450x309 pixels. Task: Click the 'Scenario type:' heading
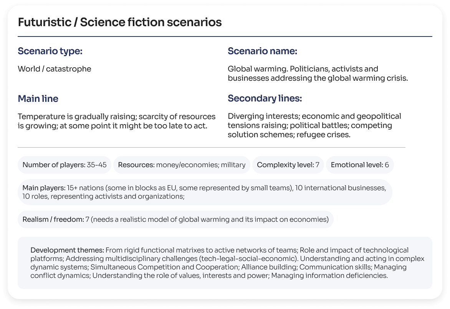click(x=50, y=51)
